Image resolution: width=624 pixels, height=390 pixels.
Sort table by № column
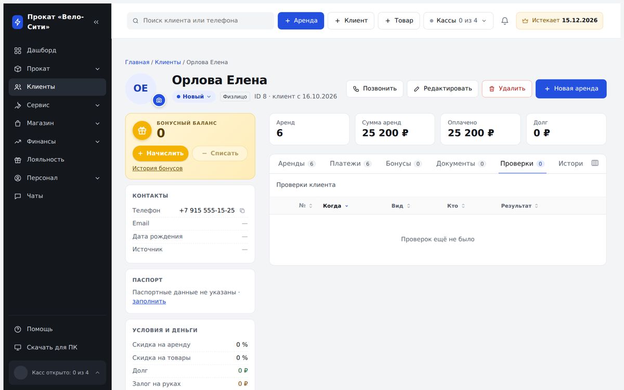coord(306,206)
